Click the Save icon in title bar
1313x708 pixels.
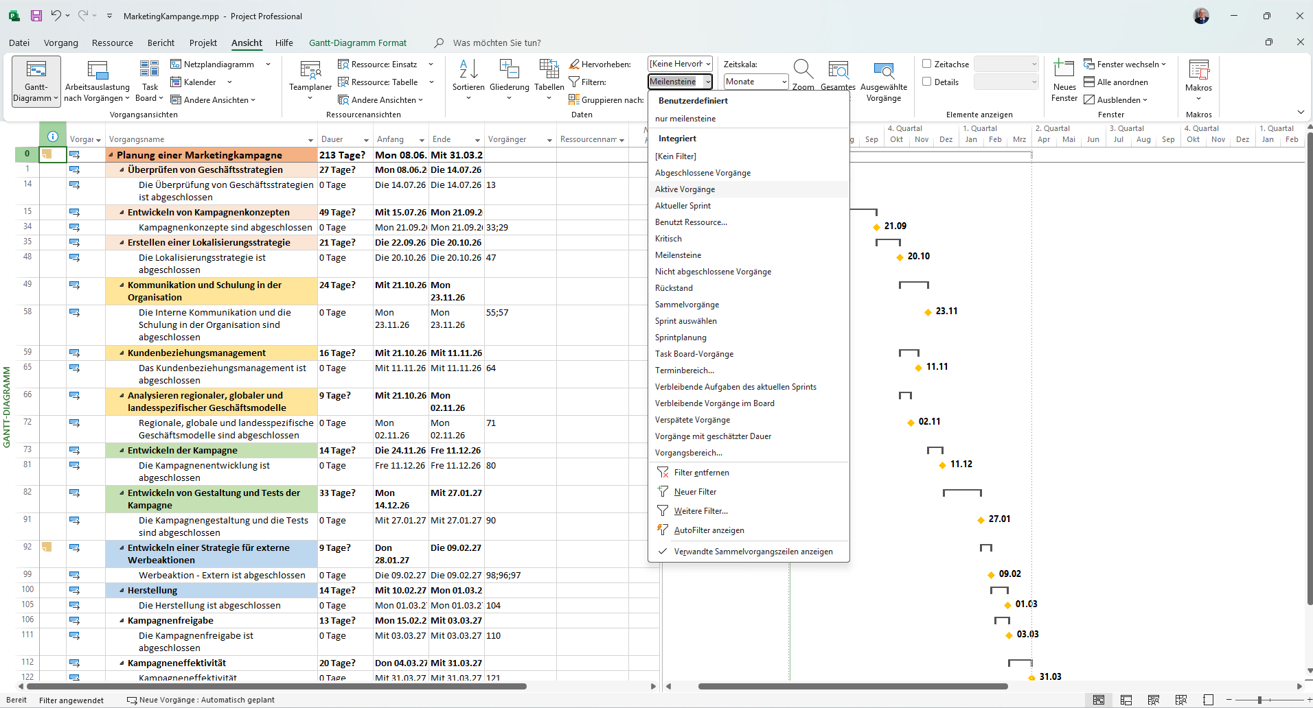click(x=36, y=15)
